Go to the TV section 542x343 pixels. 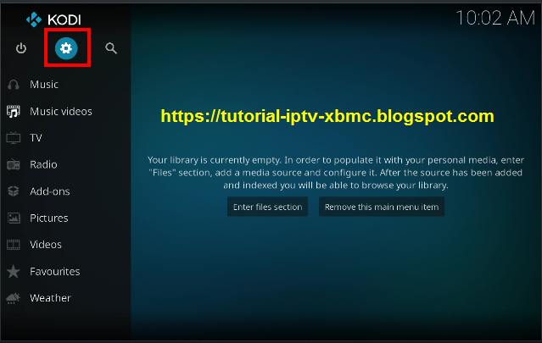click(36, 138)
